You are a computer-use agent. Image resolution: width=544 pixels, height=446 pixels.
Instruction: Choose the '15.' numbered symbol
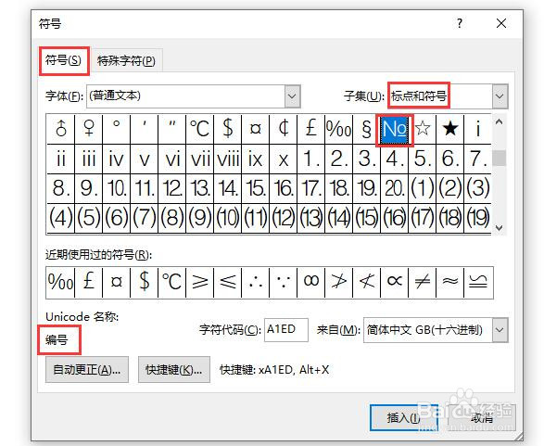click(256, 189)
